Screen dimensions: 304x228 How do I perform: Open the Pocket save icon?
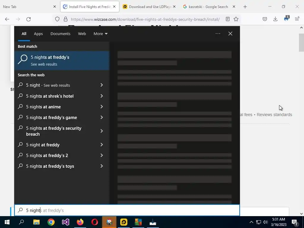[x=265, y=19]
